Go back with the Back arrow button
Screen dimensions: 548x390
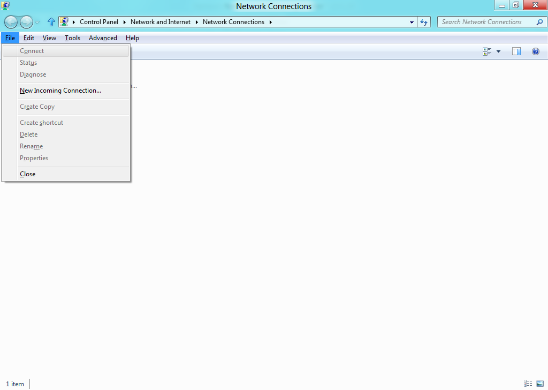point(11,22)
